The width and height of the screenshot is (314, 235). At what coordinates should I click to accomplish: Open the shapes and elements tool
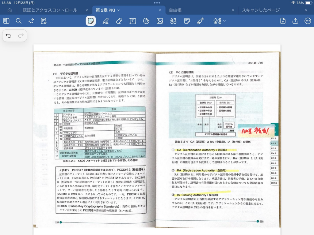click(173, 21)
